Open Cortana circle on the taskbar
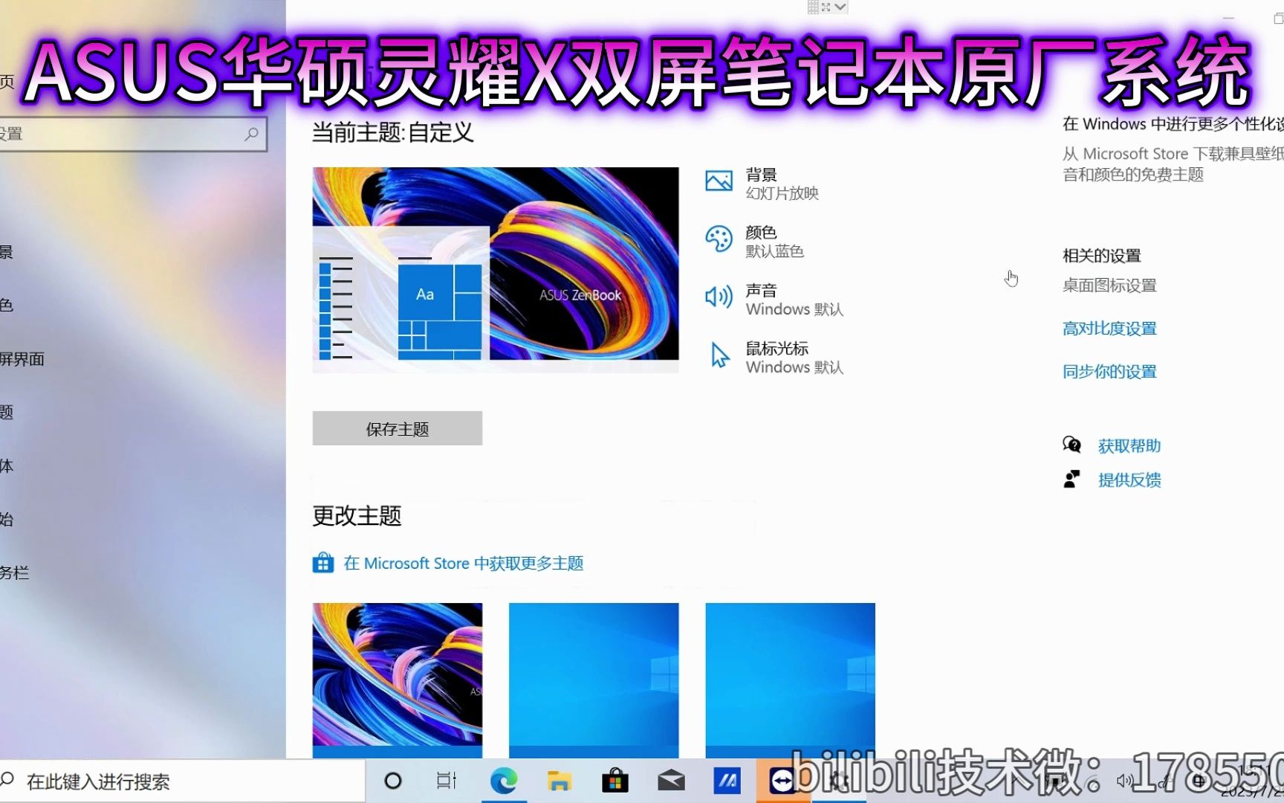Screen dimensions: 1284x803 click(393, 781)
